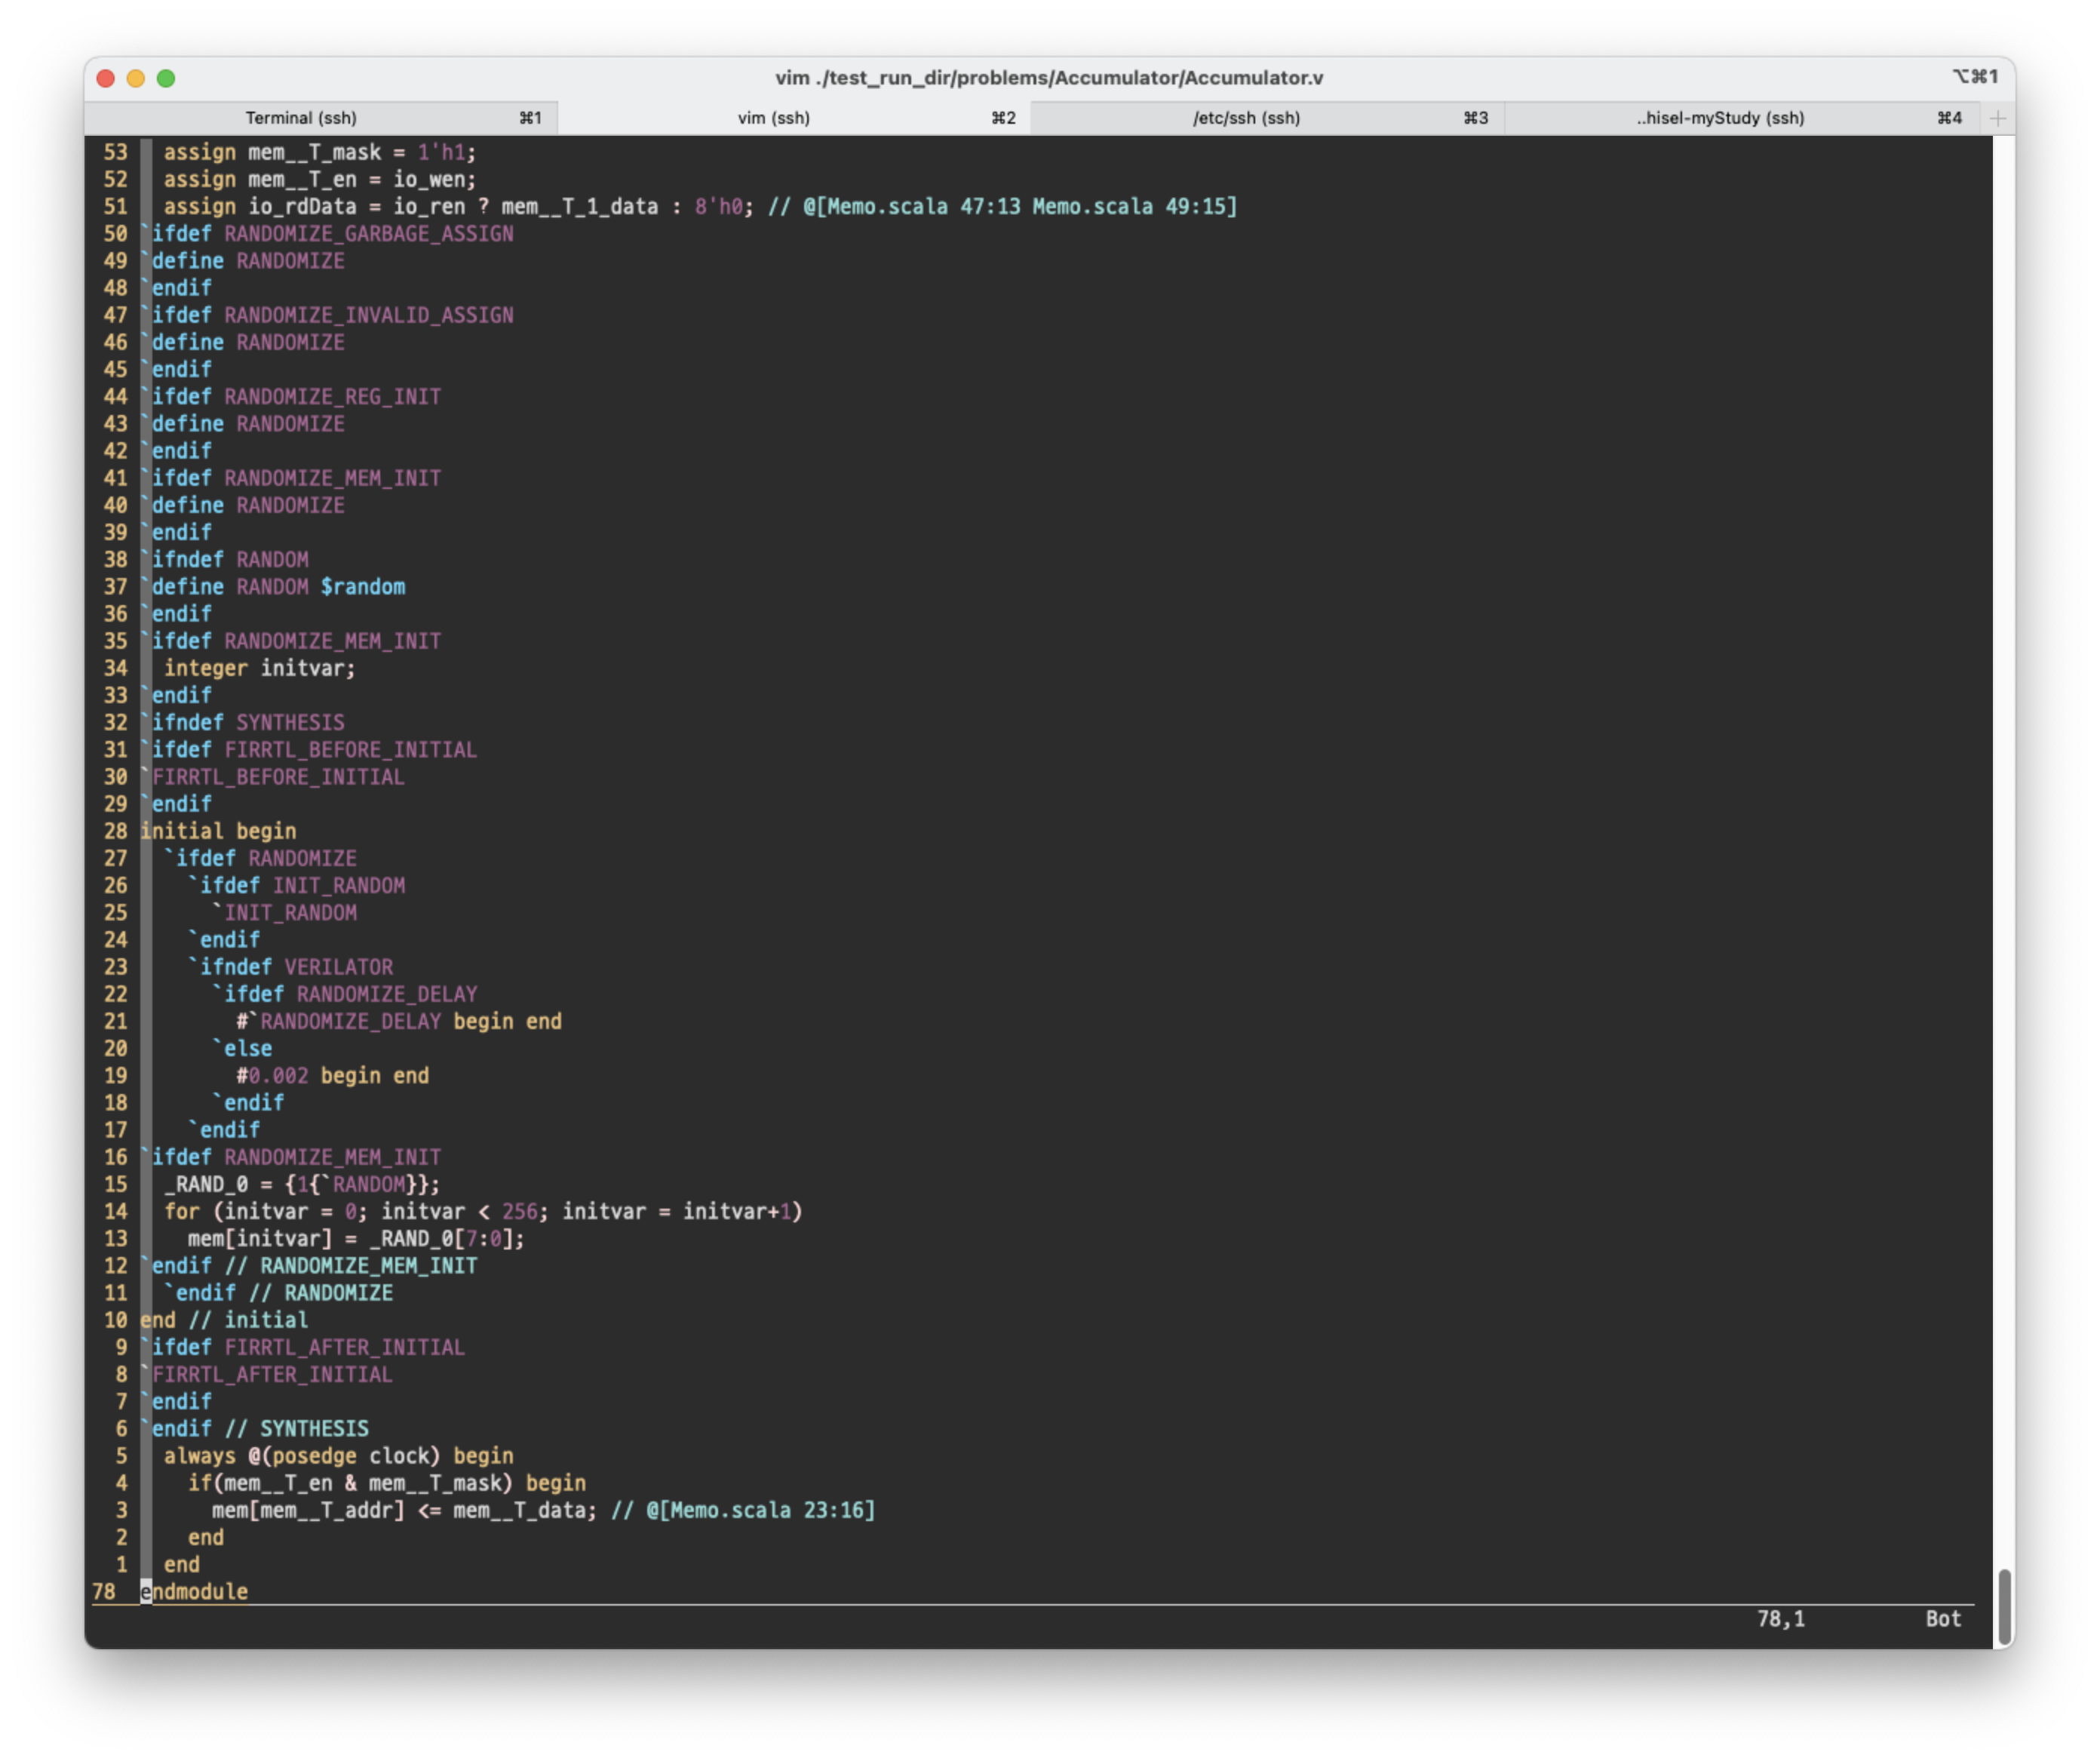Zoom the window with the green button

tap(166, 78)
